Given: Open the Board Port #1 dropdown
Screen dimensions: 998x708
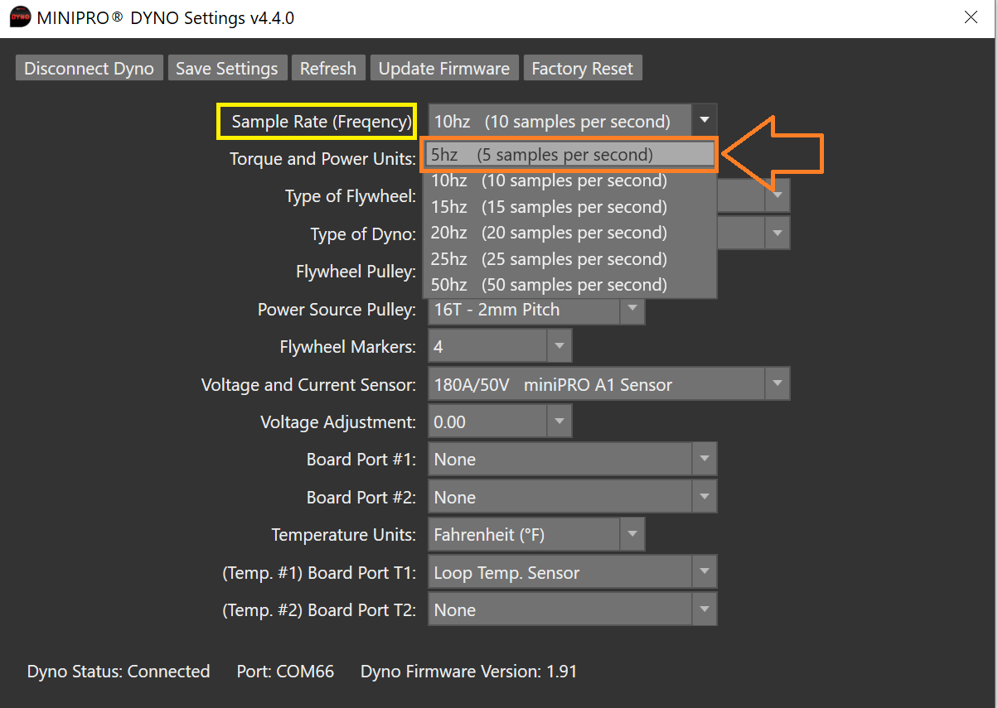Looking at the screenshot, I should pyautogui.click(x=704, y=459).
